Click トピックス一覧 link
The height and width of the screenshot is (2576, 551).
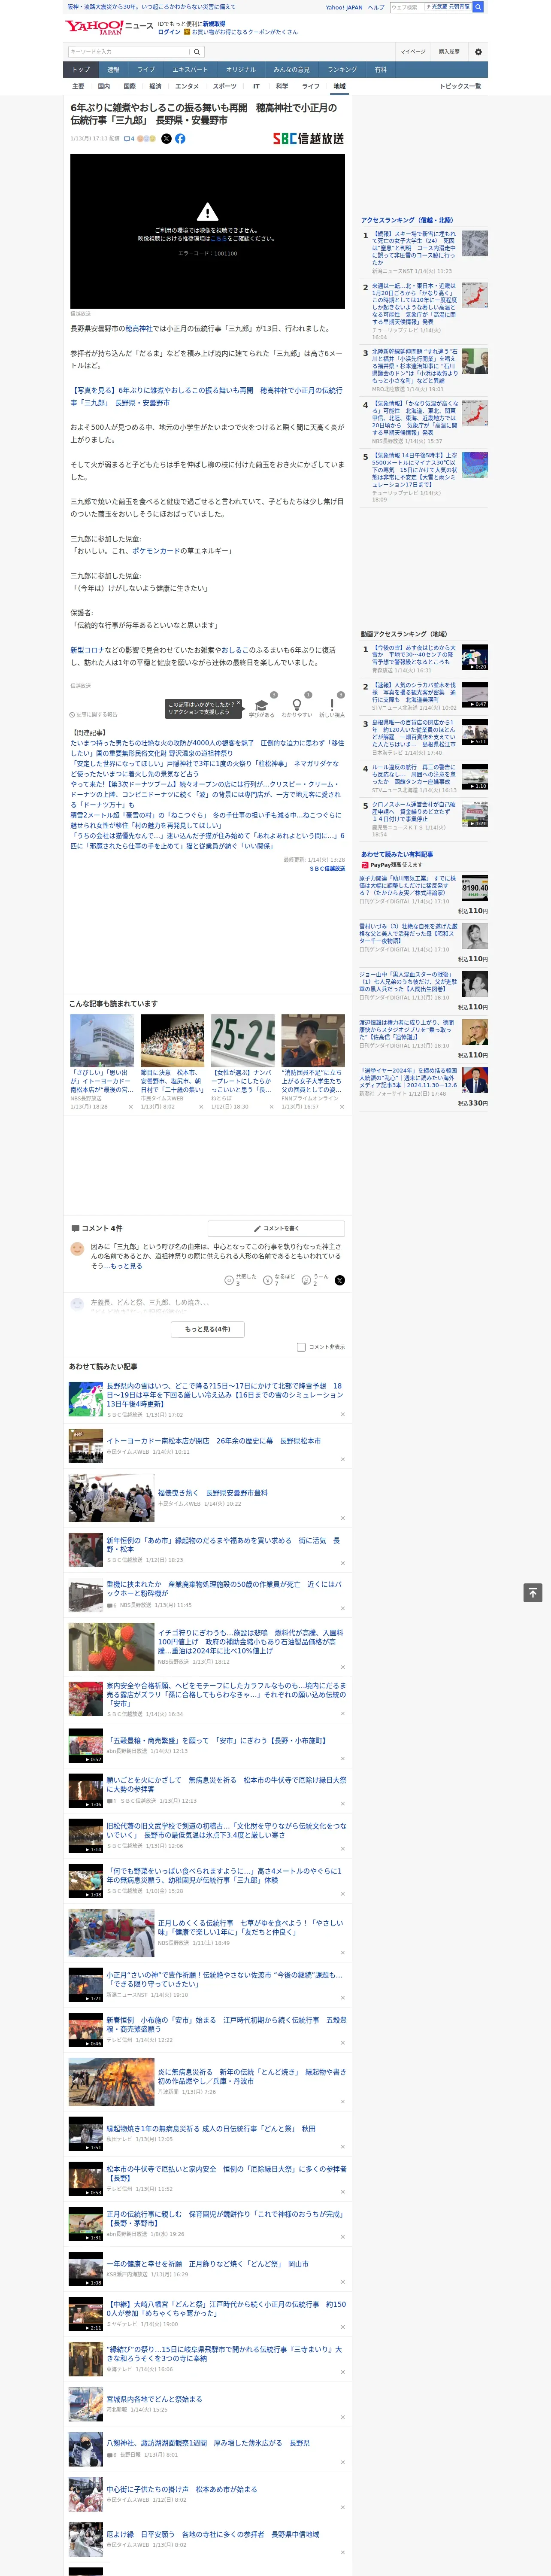pos(460,86)
